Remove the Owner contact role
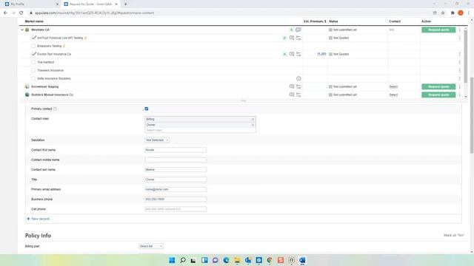Screen dimensions: 474x266 pyautogui.click(x=253, y=125)
